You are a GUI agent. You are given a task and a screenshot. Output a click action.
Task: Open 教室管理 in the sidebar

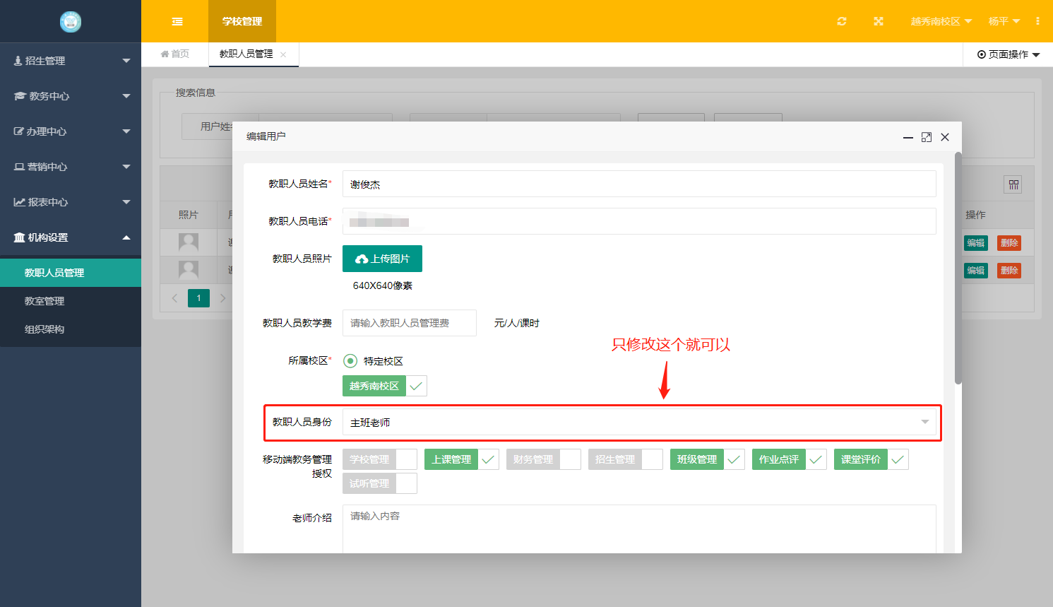44,301
